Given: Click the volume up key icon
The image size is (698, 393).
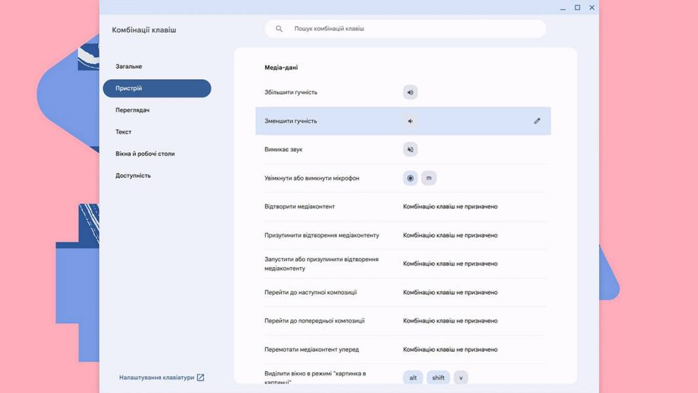Looking at the screenshot, I should coord(410,92).
